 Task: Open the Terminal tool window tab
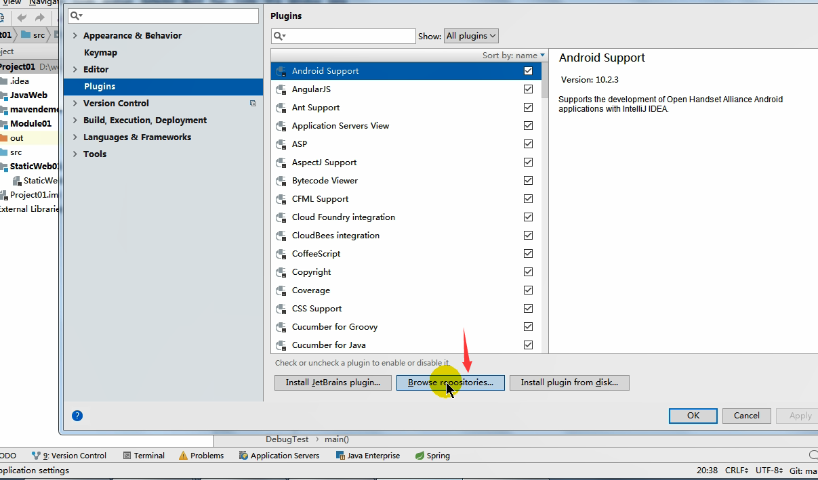[x=144, y=456]
